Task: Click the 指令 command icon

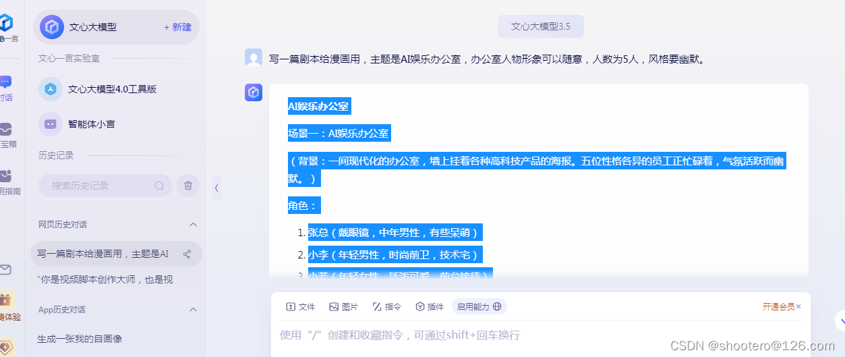Action: coord(377,306)
